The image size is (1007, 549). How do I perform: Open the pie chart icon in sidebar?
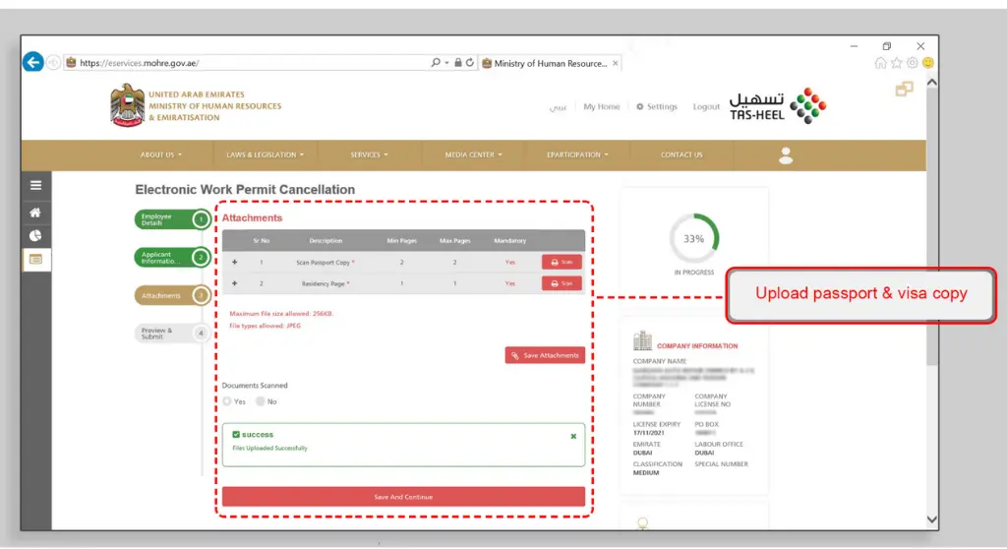[35, 236]
